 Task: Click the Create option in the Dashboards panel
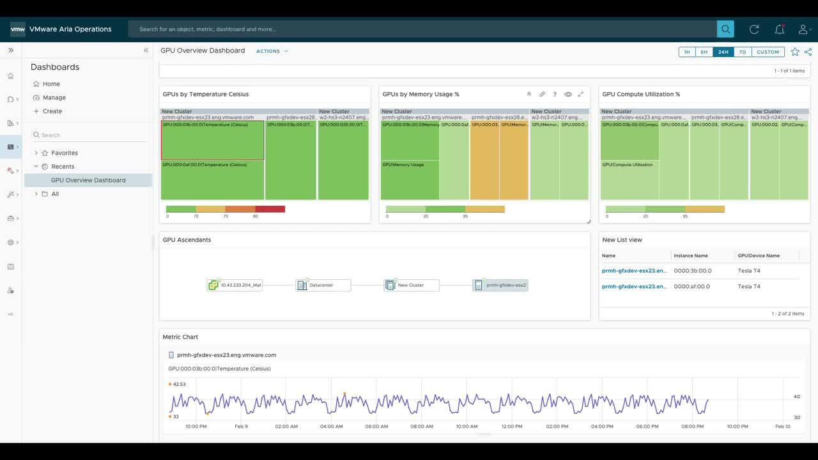coord(51,111)
